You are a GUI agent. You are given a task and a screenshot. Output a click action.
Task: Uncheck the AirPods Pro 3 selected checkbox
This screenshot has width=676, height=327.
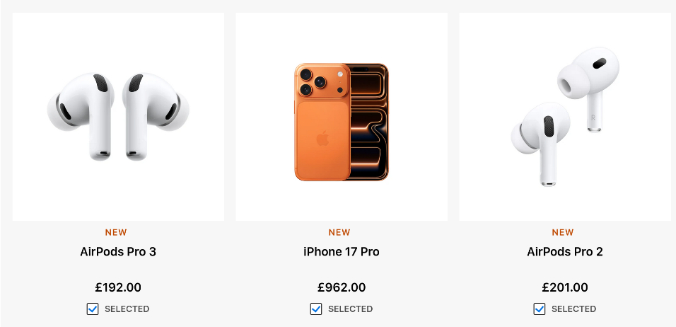[x=93, y=309]
